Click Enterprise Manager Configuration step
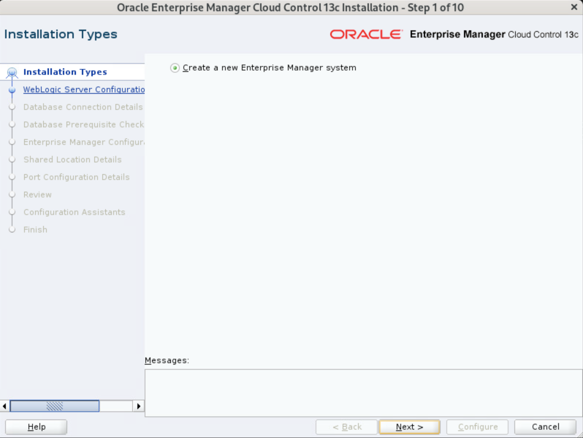 pyautogui.click(x=84, y=142)
